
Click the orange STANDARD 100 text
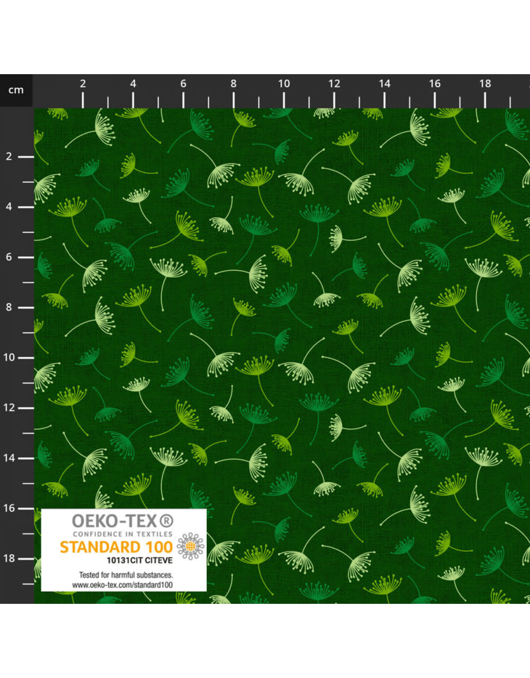coord(116,547)
